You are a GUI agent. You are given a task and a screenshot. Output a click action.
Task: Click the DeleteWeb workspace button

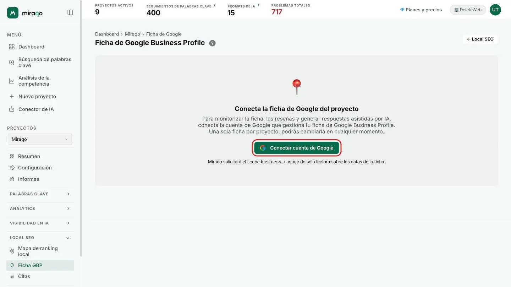(x=468, y=10)
